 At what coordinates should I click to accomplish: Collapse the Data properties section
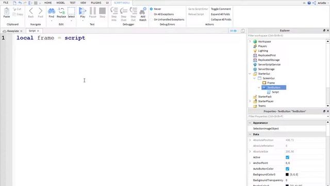[x=250, y=134]
